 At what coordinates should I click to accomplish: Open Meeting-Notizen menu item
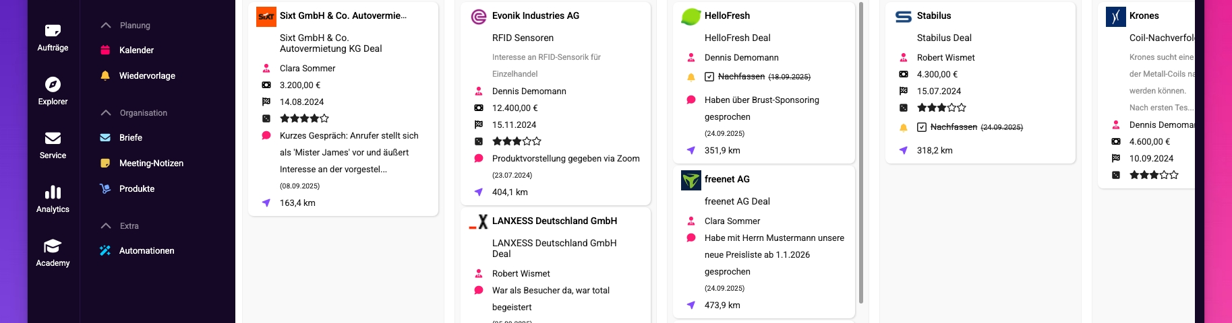151,164
